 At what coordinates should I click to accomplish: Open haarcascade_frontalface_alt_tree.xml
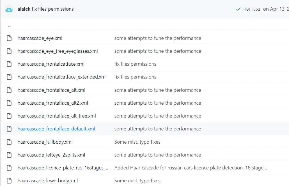57,116
